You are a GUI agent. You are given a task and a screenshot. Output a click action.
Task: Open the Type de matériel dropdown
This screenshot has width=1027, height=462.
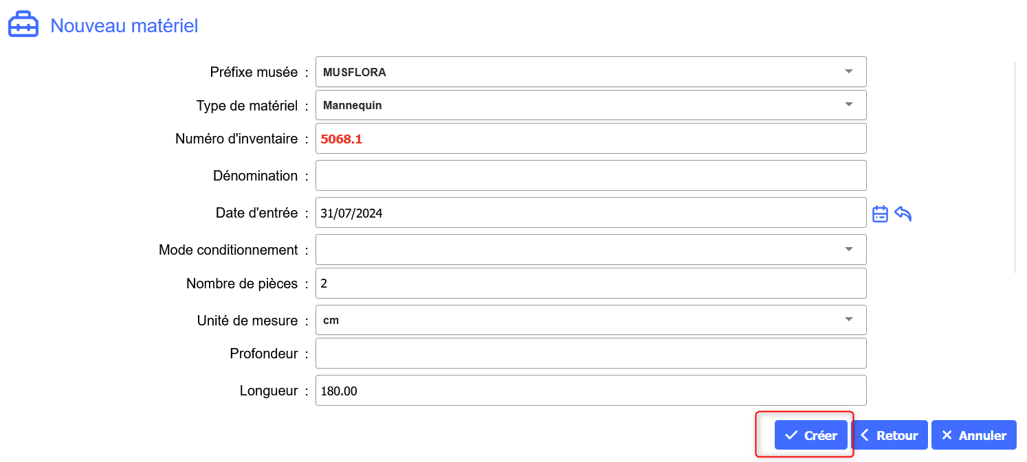point(848,105)
